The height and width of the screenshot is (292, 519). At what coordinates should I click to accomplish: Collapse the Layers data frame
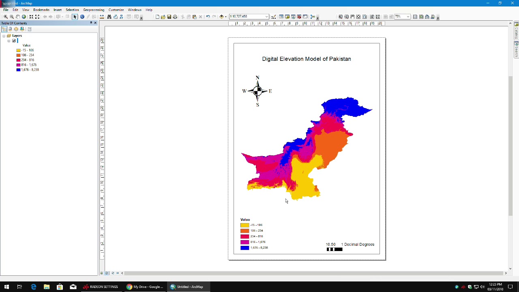pos(4,36)
